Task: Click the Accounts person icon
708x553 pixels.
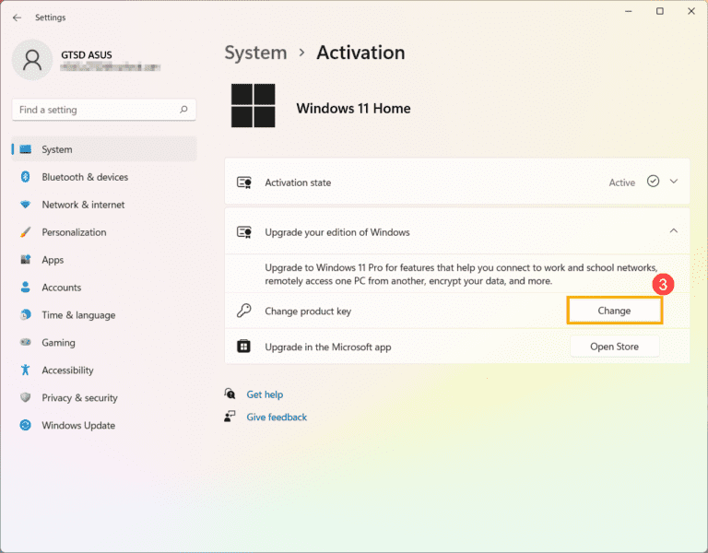Action: pyautogui.click(x=26, y=288)
